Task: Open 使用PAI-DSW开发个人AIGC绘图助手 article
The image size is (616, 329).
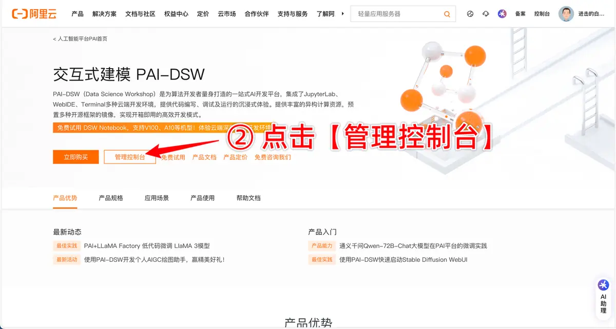Action: (154, 260)
